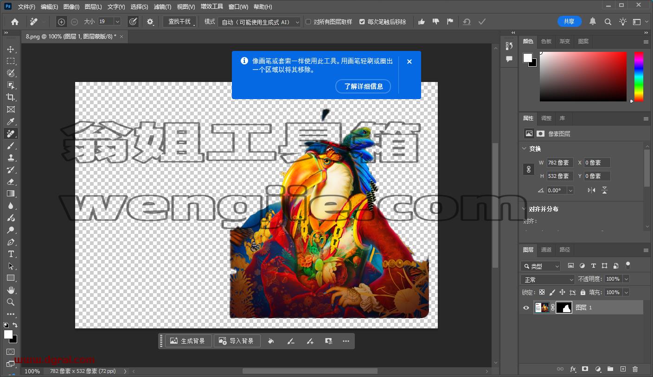
Task: Click the search magnifier at top right
Action: click(x=608, y=22)
